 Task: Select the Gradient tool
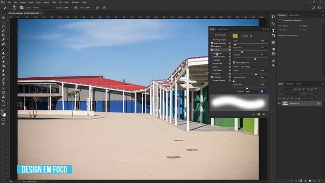pos(3,66)
